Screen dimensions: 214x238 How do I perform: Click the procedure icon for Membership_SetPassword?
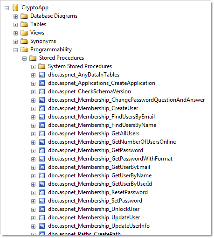click(42, 201)
